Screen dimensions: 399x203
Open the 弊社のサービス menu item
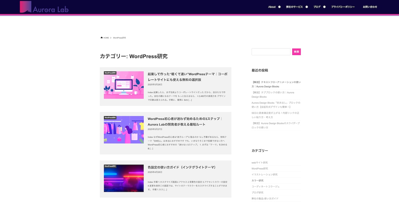click(x=294, y=7)
